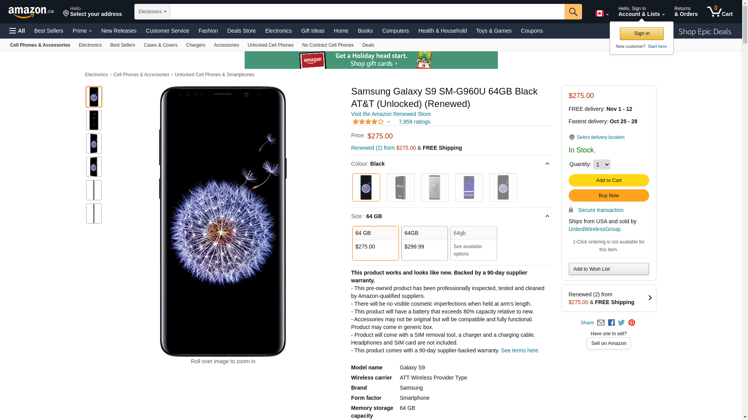The height and width of the screenshot is (420, 748).
Task: Open the Quantity dropdown
Action: pos(602,164)
